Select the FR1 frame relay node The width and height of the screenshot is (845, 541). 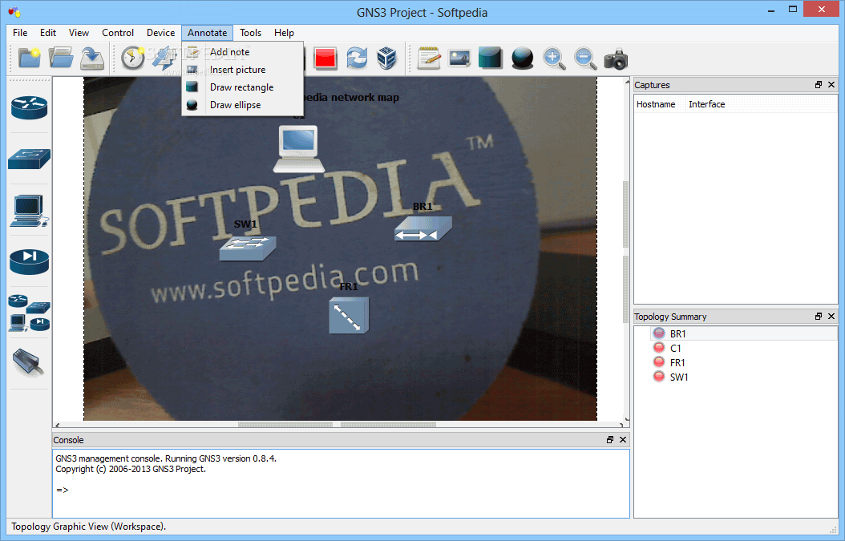(349, 315)
